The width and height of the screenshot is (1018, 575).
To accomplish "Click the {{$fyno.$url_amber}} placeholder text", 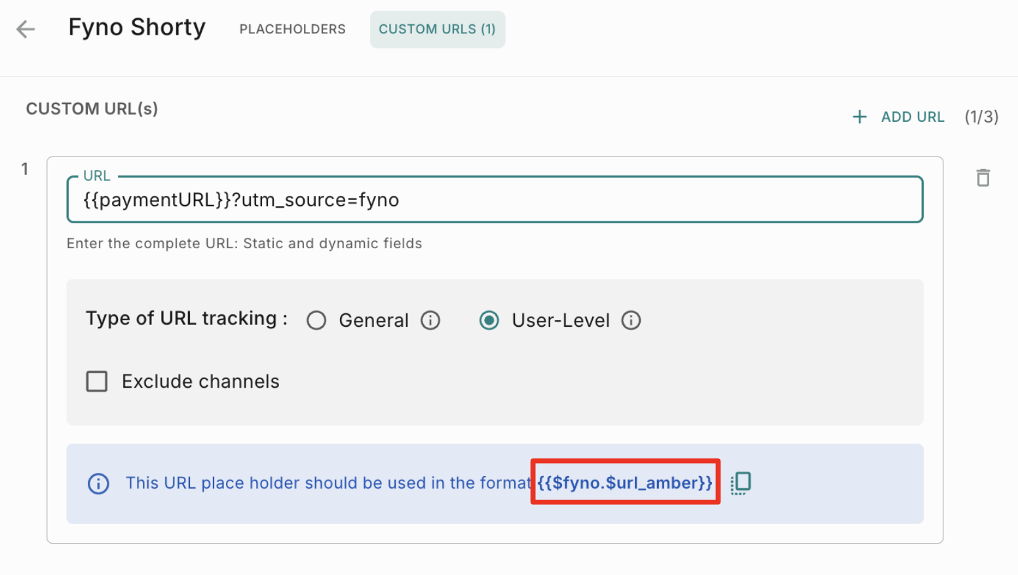I will coord(625,483).
